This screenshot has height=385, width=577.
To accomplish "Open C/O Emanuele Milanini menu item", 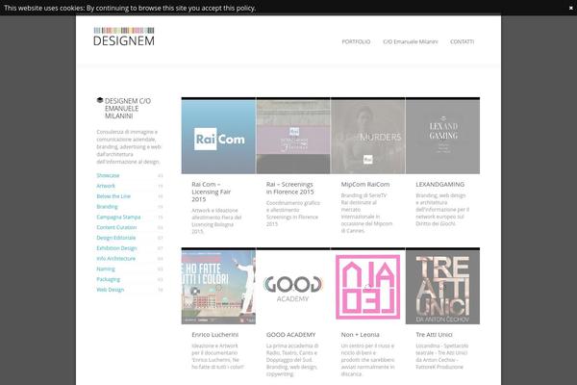I will pos(411,41).
